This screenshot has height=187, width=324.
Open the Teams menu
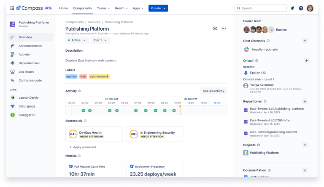pos(103,8)
